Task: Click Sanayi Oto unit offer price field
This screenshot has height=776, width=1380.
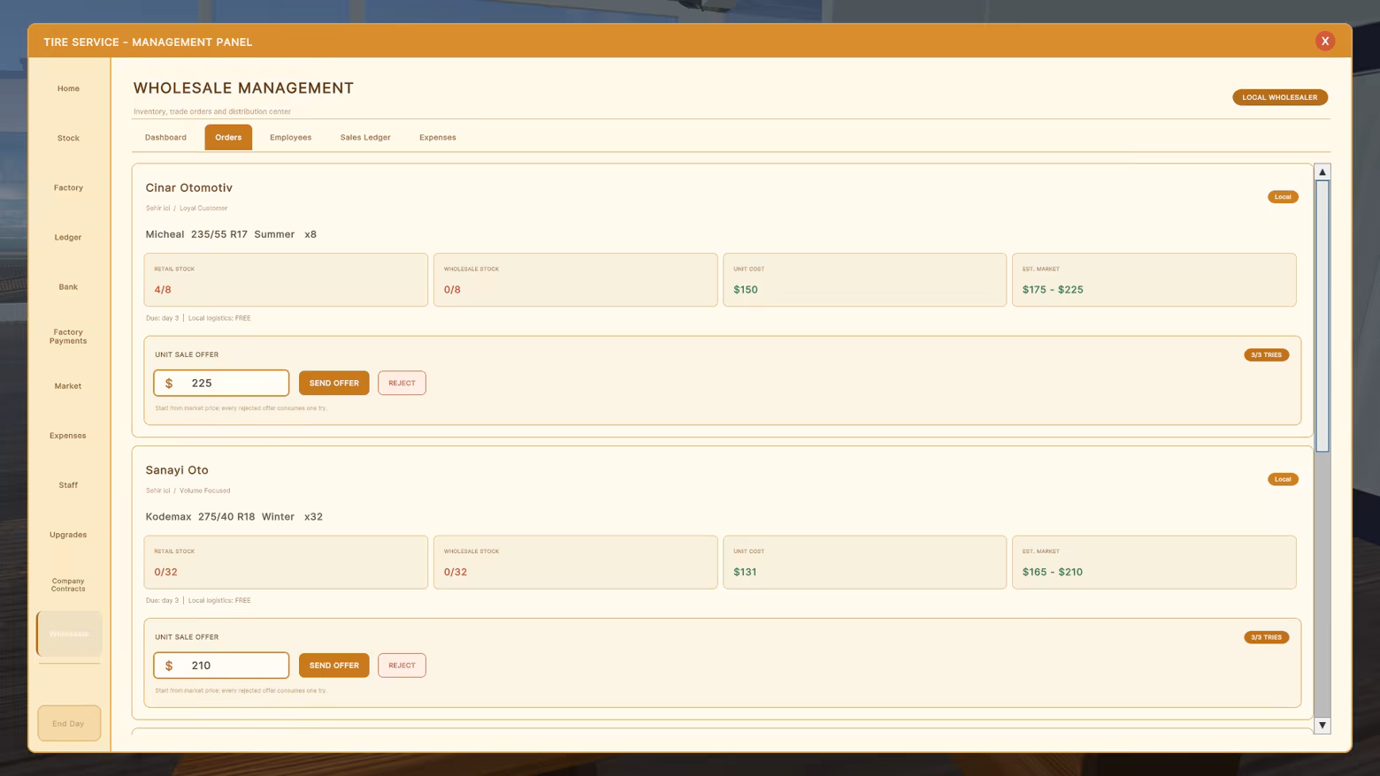Action: coord(221,665)
